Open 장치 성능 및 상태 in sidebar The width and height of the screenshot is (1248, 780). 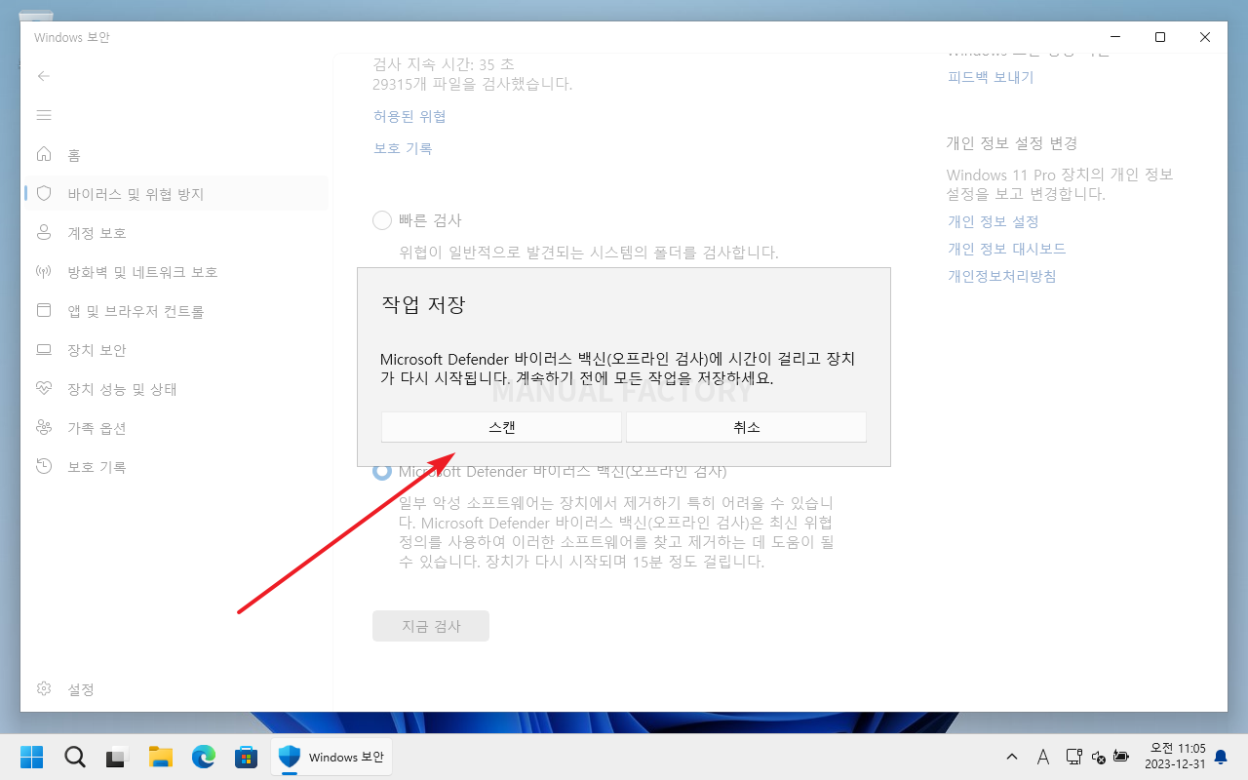coord(175,389)
